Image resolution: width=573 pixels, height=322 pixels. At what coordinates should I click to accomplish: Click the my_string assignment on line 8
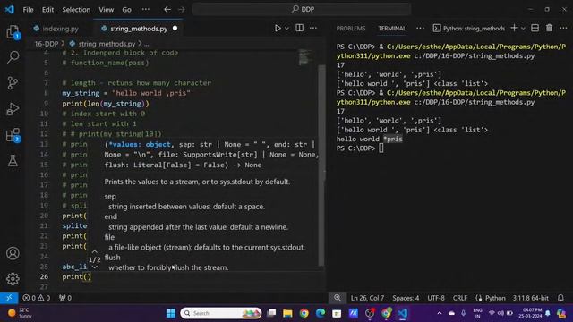126,93
